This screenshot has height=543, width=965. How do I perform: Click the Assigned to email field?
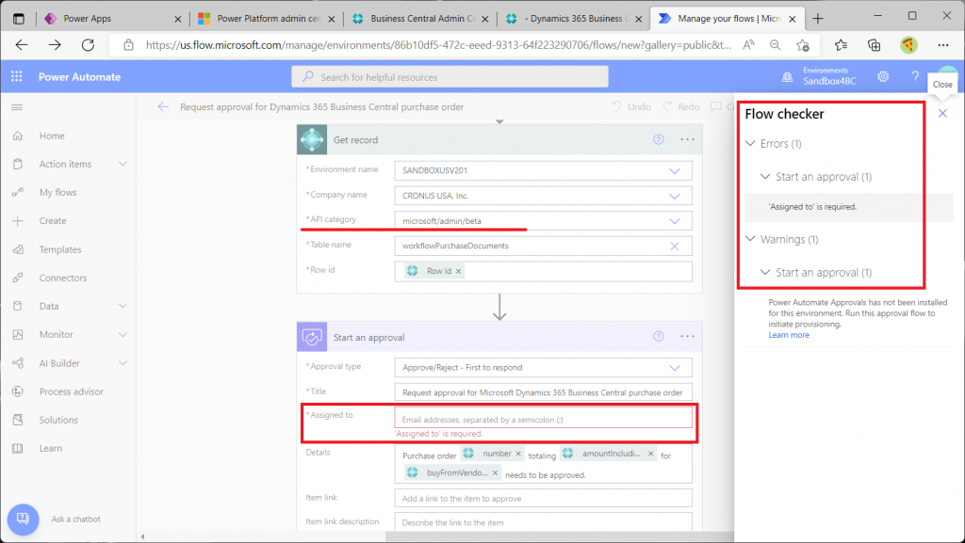pyautogui.click(x=543, y=420)
